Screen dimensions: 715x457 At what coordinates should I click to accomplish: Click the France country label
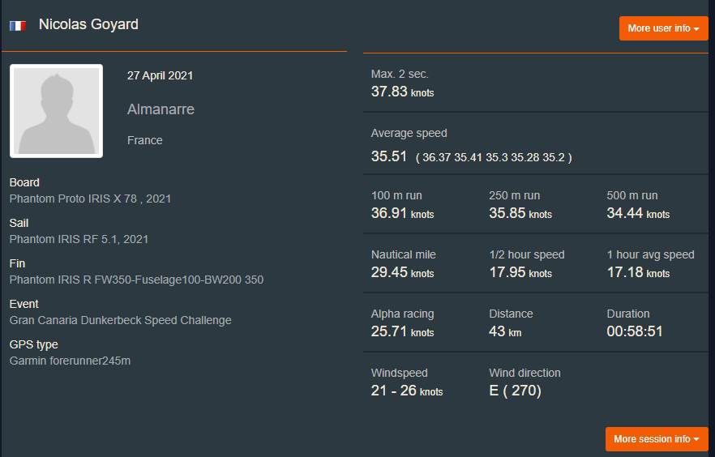pos(144,140)
